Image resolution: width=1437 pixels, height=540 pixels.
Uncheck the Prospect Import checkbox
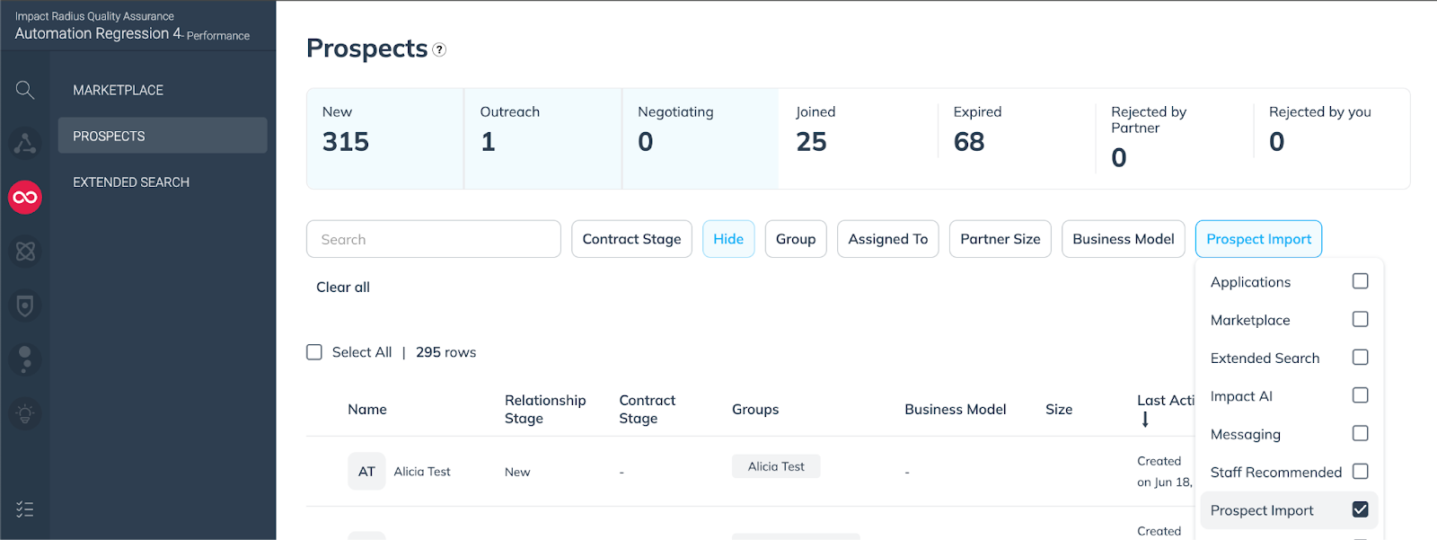(1360, 509)
